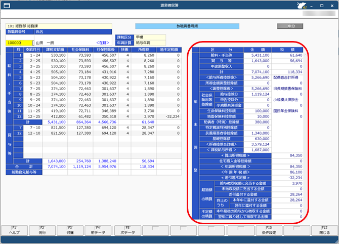Click the 7,280 income tax cell

pos(144,72)
